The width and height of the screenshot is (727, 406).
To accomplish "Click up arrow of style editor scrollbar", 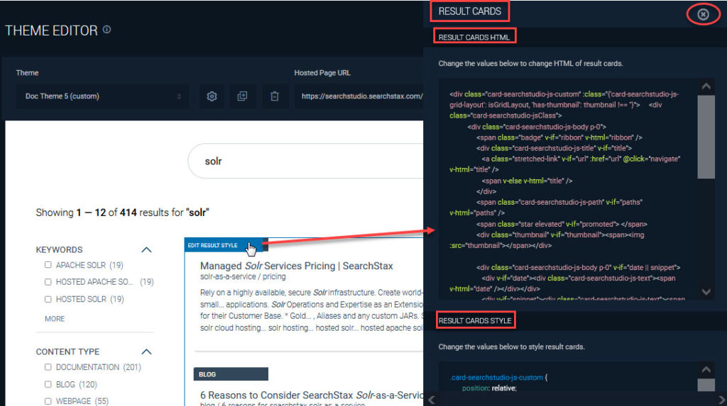I will 706,369.
